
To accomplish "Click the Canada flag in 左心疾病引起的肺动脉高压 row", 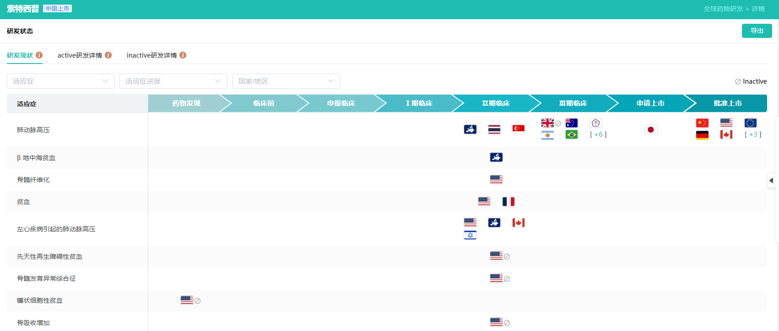I will (519, 223).
